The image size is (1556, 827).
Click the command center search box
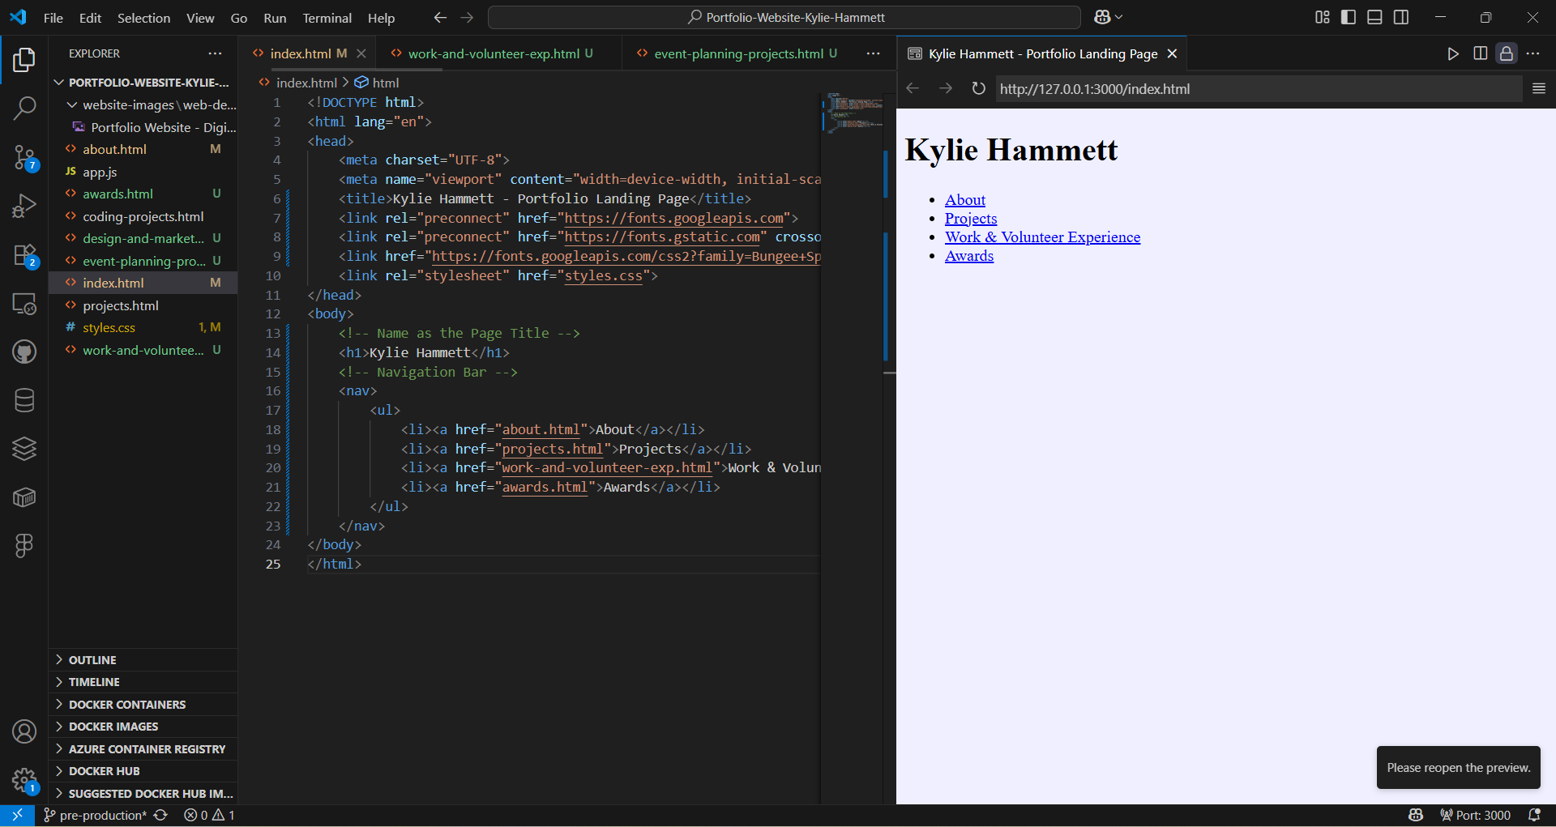pyautogui.click(x=784, y=17)
